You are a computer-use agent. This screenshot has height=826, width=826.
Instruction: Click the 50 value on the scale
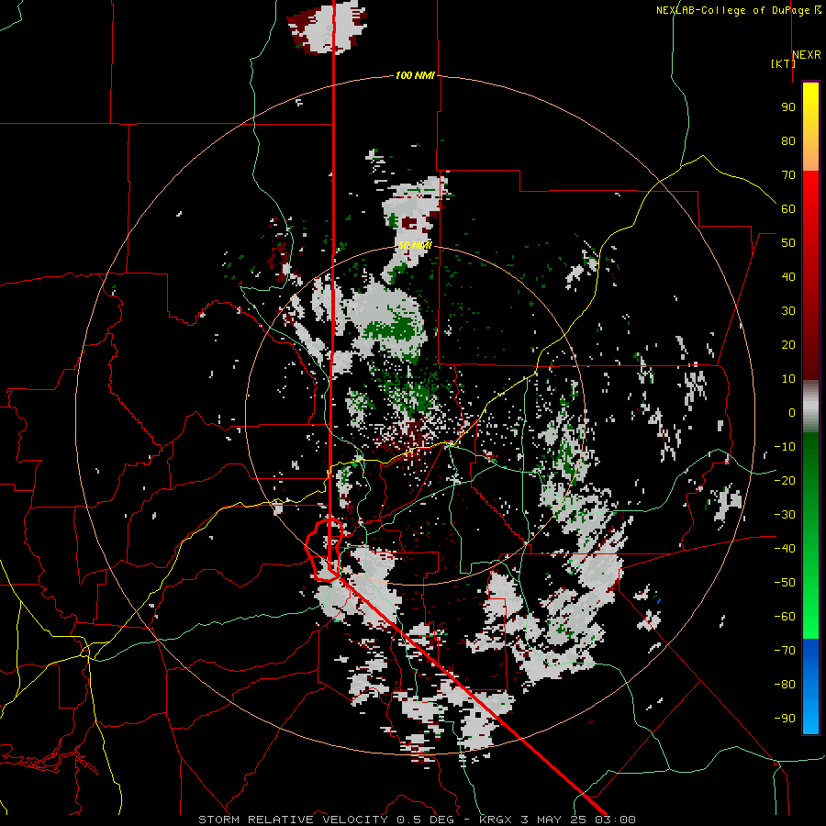(x=788, y=243)
